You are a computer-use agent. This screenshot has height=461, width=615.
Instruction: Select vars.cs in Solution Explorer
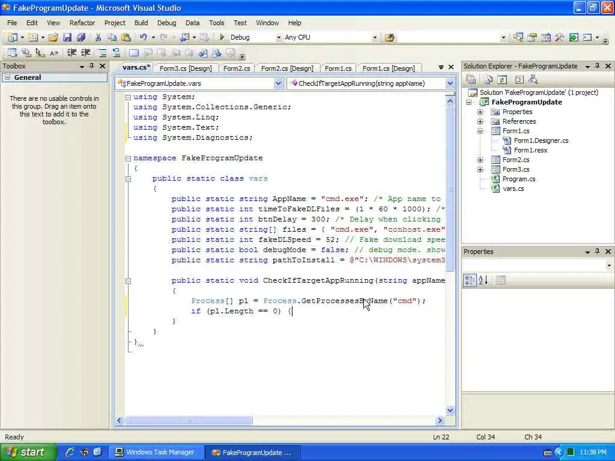point(513,188)
